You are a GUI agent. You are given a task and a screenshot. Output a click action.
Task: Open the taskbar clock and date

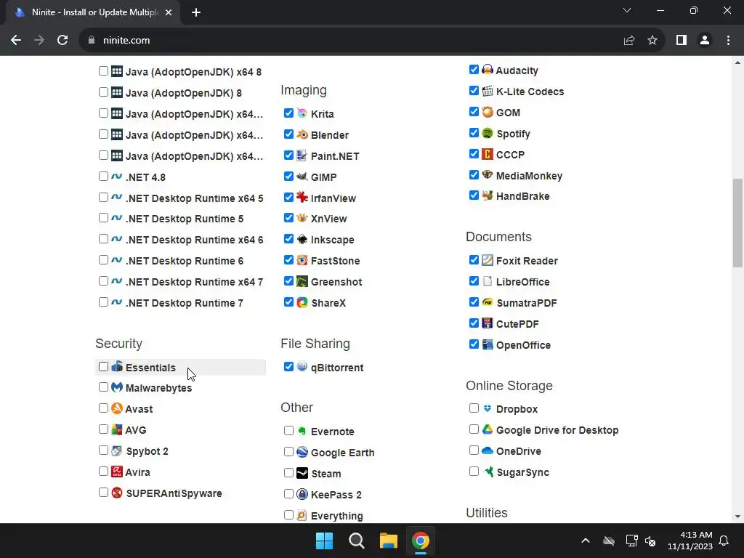[x=690, y=541]
